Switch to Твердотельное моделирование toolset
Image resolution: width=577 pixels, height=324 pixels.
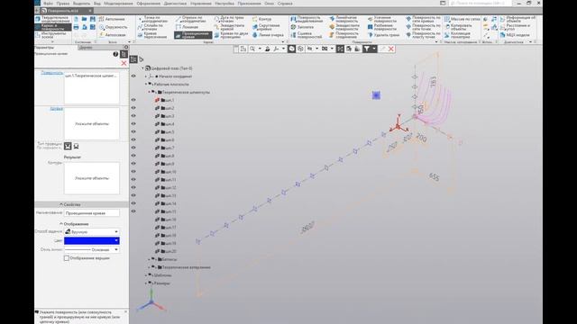[52, 19]
